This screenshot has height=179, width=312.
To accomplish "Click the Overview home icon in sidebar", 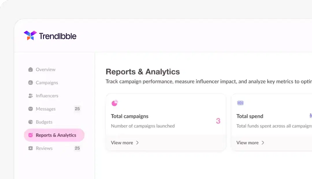I will click(x=31, y=70).
